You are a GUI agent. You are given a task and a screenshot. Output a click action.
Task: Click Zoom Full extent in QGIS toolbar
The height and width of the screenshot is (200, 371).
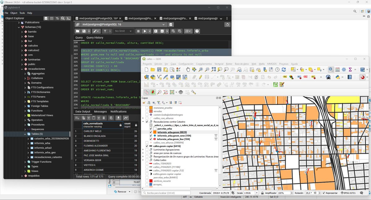(214, 70)
